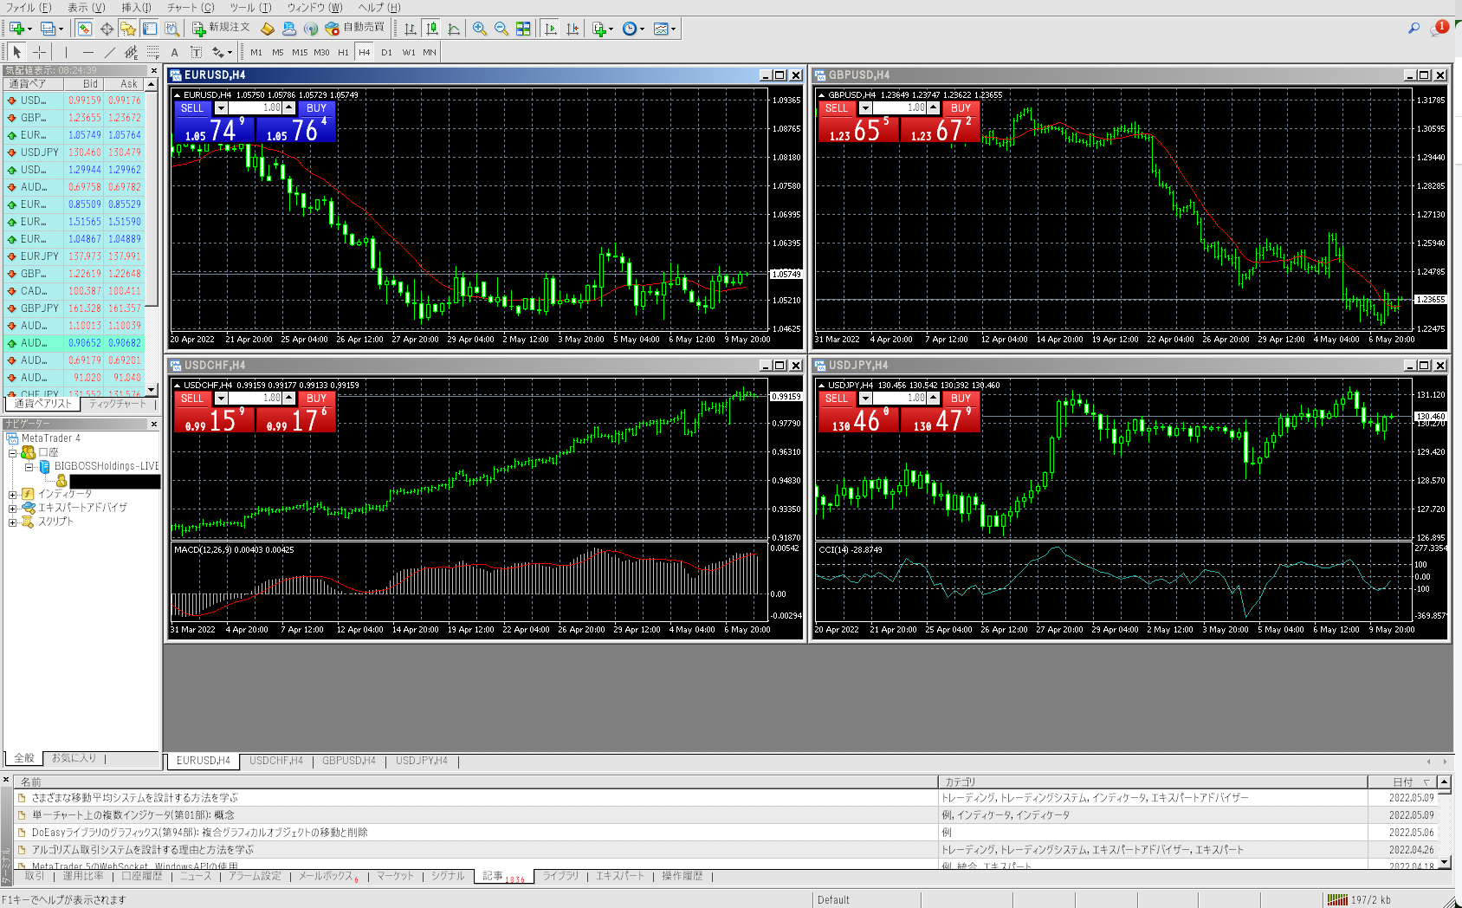Click the BUY button on EURUSD chart
The height and width of the screenshot is (908, 1462).
click(x=316, y=108)
